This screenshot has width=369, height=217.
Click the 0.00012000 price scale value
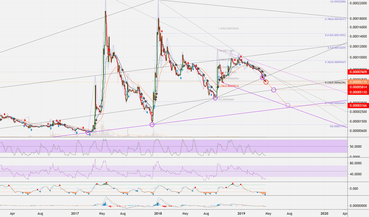pos(358,47)
